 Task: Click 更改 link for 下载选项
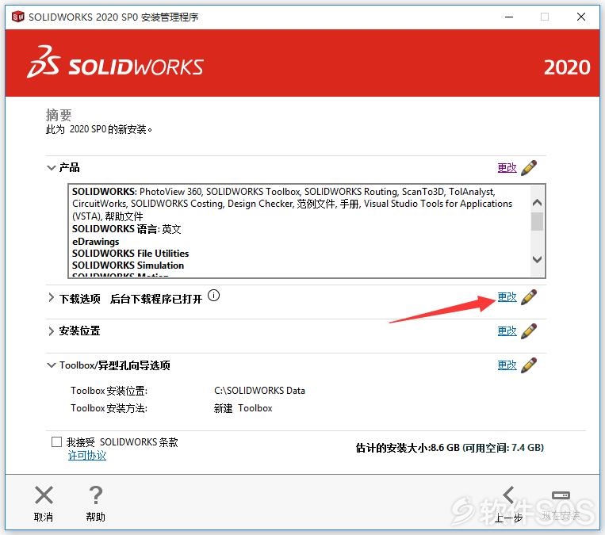click(507, 297)
